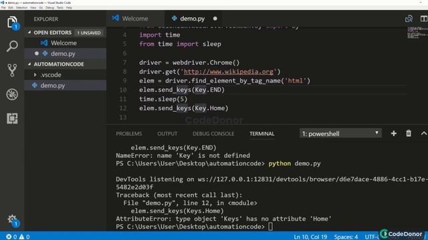Open the Selection menu
This screenshot has width=428, height=240.
21,7
